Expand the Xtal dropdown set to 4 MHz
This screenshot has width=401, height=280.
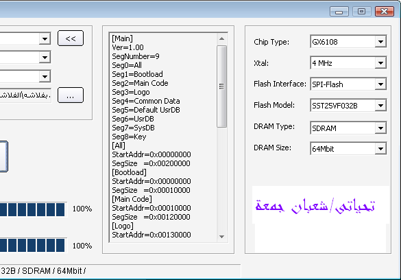(348, 63)
